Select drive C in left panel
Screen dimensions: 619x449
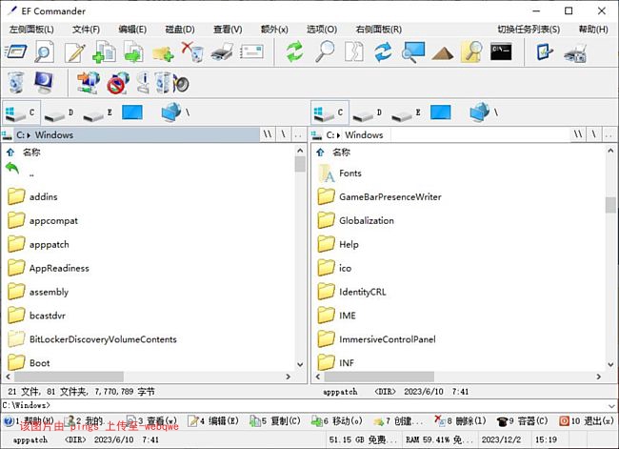point(21,113)
